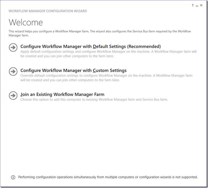The width and height of the screenshot is (208, 188).
Task: Select Join an Existing Workflow Manager Farm heading
Action: [x=62, y=94]
